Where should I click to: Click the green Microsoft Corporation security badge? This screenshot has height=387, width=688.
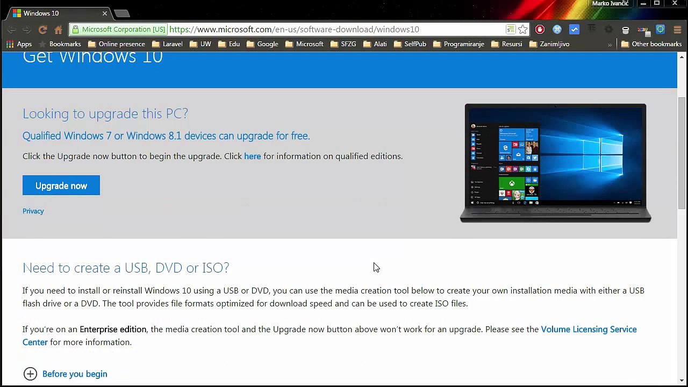(119, 30)
